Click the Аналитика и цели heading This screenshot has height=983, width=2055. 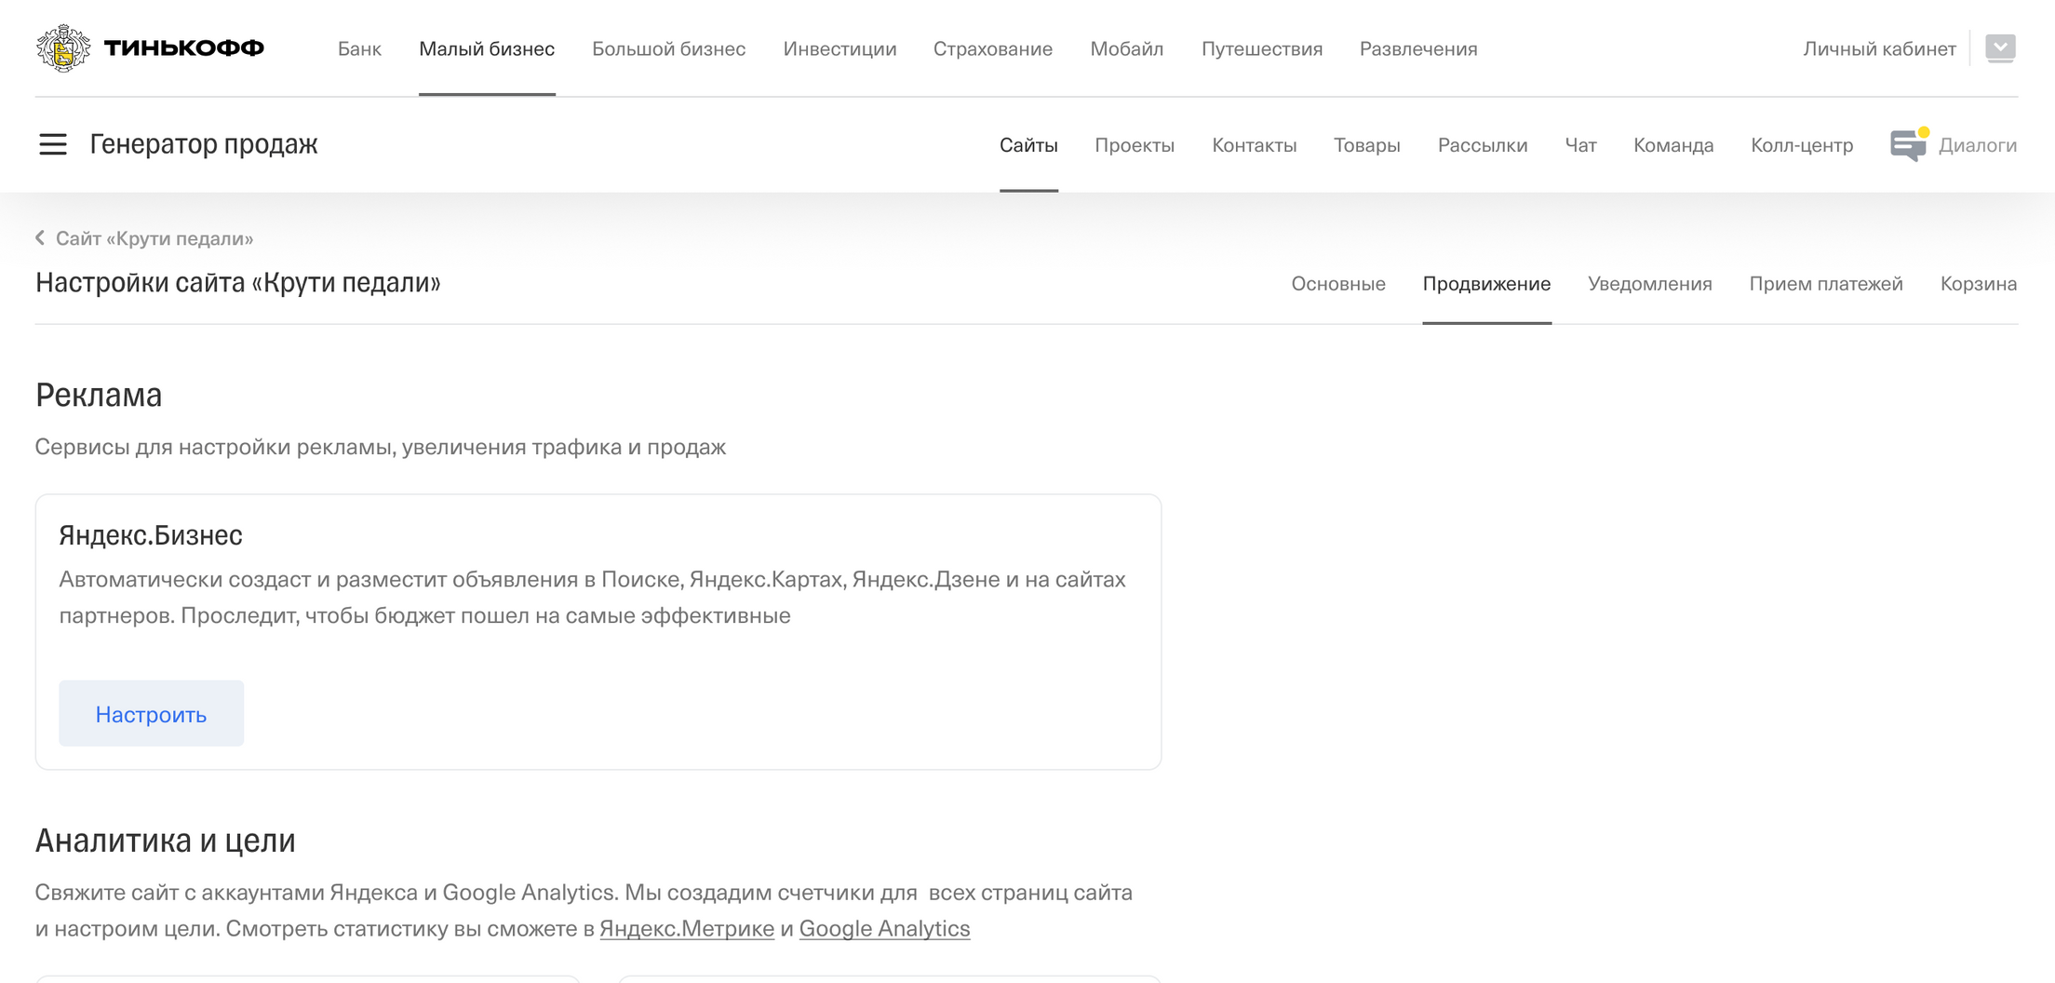(x=166, y=840)
